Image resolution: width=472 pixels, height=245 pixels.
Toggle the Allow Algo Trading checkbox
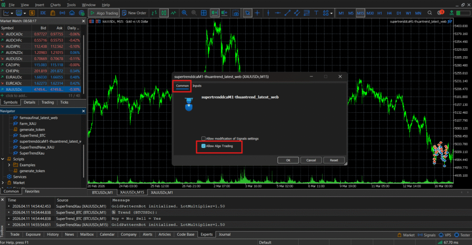tap(203, 146)
